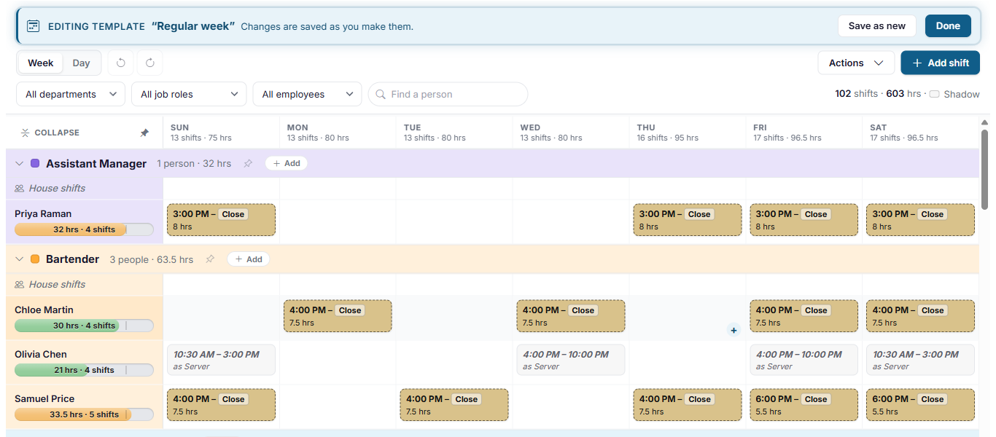The width and height of the screenshot is (996, 437).
Task: Open Samuel Price's Friday 6:00 PM shift
Action: click(x=804, y=405)
